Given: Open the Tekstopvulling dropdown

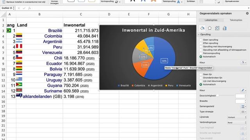Looking at the screenshot, I should point(182,2).
